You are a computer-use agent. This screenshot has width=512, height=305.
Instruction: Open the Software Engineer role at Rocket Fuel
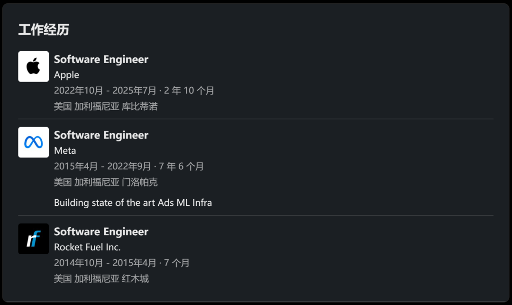(101, 231)
